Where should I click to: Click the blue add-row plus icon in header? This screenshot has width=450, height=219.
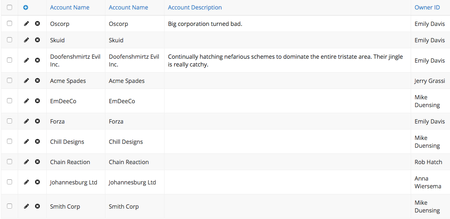point(25,8)
